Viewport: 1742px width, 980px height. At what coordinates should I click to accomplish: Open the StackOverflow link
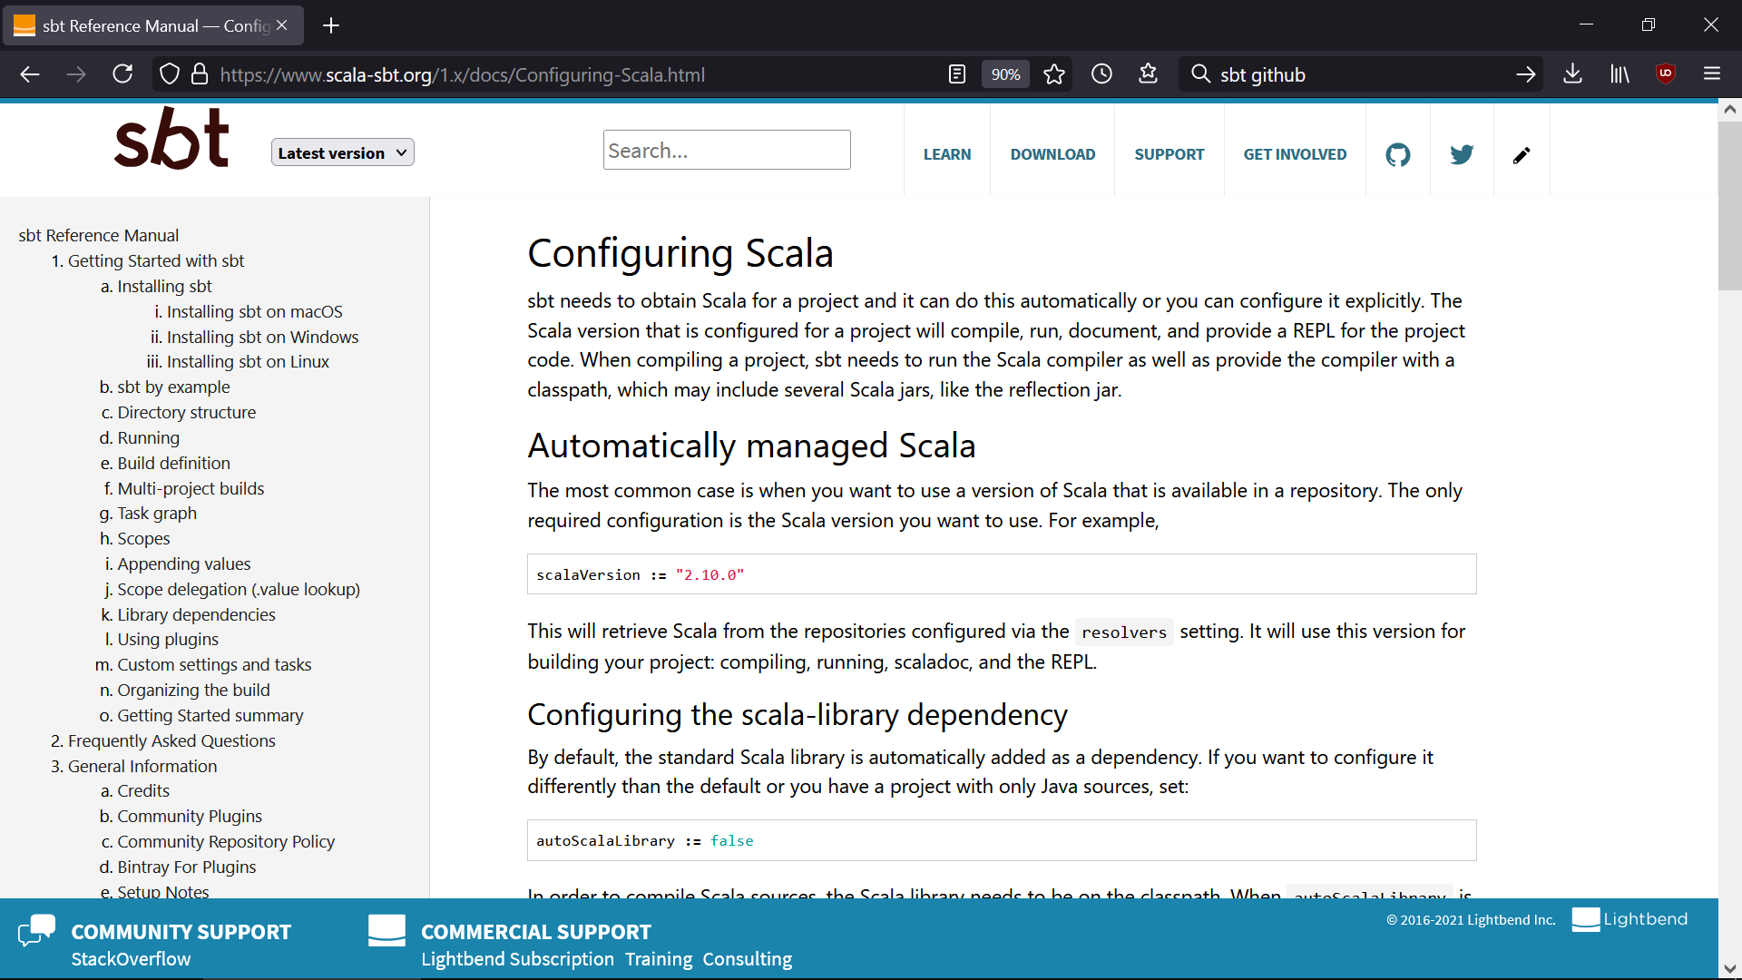[131, 959]
